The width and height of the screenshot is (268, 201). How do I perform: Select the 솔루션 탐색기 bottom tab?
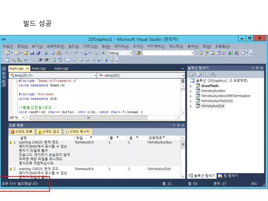pyautogui.click(x=202, y=176)
